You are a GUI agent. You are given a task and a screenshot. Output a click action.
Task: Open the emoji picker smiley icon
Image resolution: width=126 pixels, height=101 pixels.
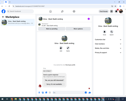click(x=86, y=92)
